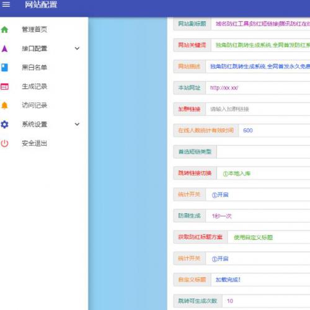Viewport: 310px width, 310px height.
Task: Click the 加群链接 input field
Action: tap(258, 109)
